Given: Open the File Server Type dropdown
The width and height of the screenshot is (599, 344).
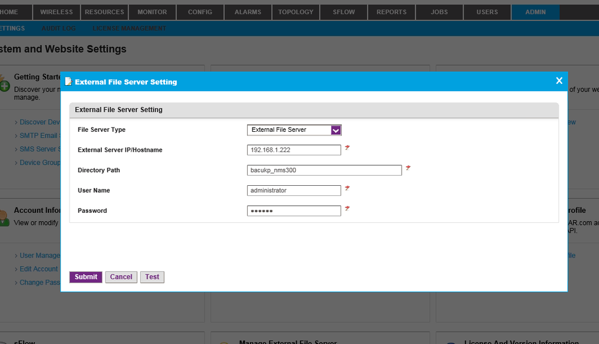Looking at the screenshot, I should pos(294,130).
